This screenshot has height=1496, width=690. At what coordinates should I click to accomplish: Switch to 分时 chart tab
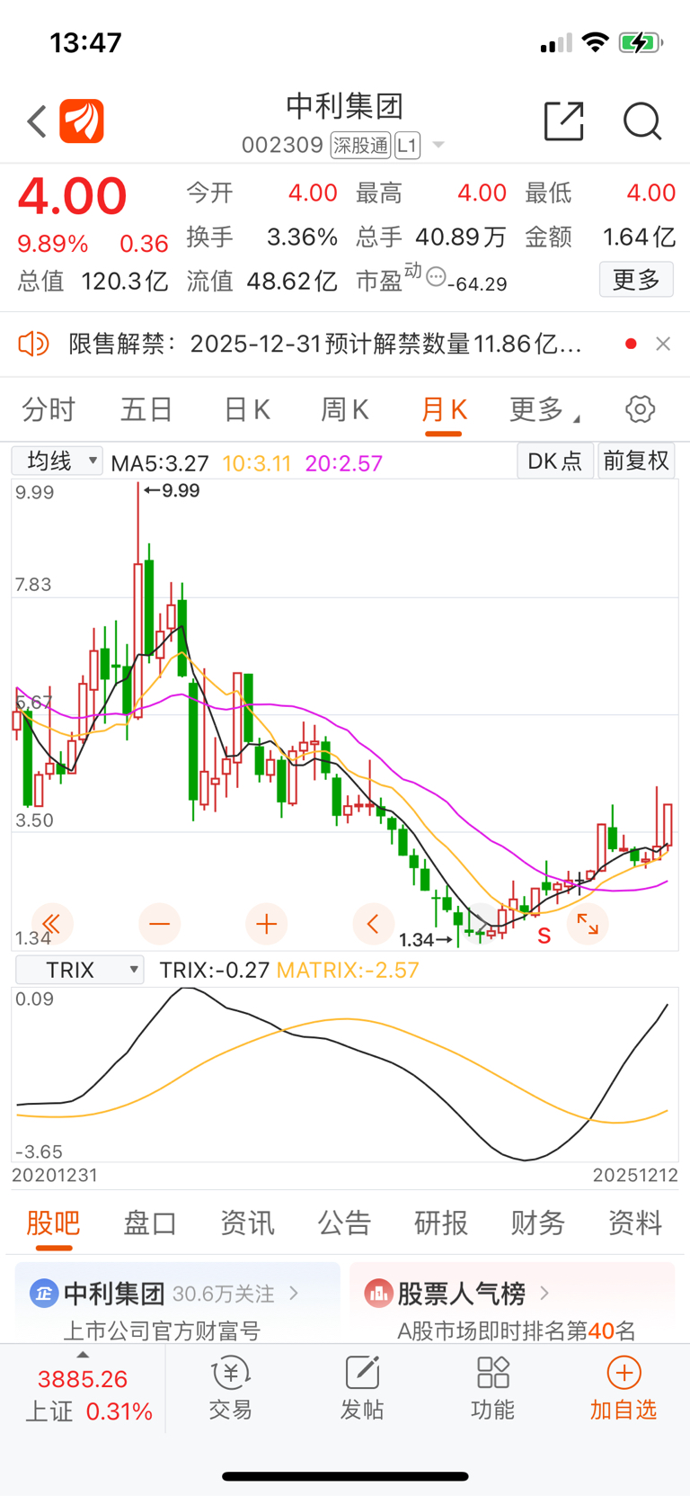click(49, 410)
